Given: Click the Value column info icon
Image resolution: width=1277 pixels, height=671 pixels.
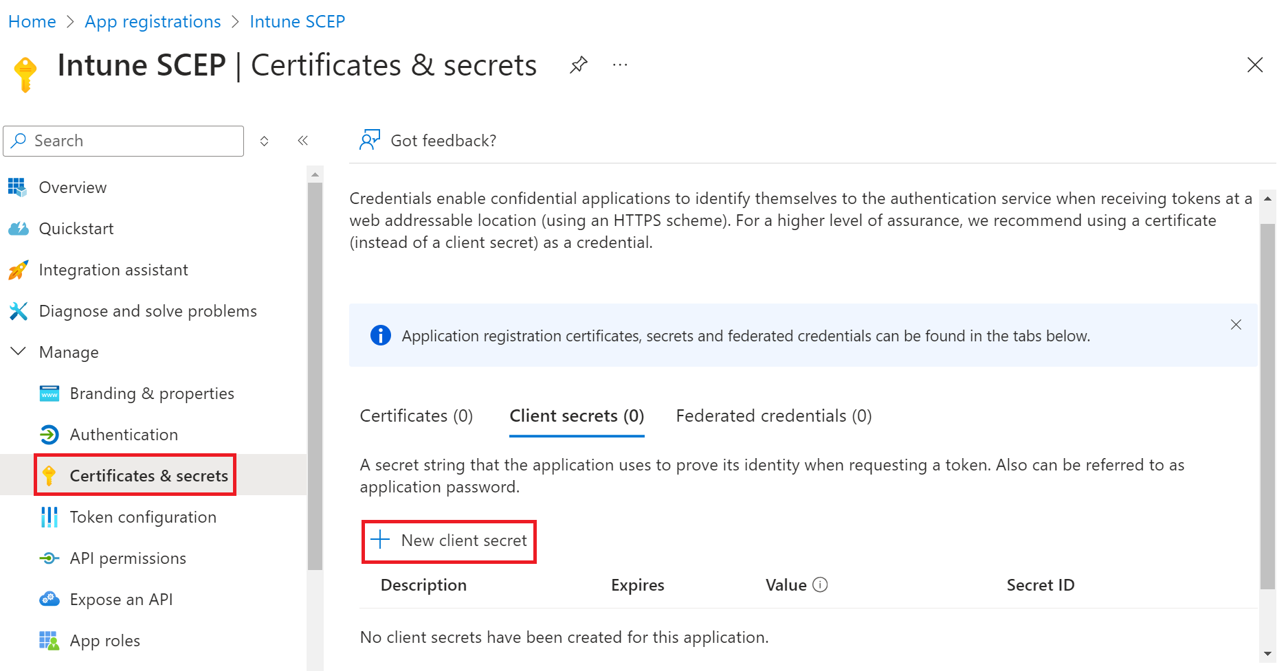Looking at the screenshot, I should click(820, 584).
